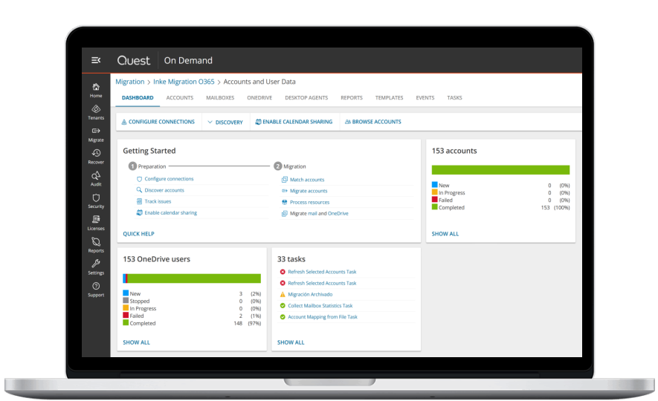658x401 pixels.
Task: Click Enable Calendar Sharing toolbar button
Action: pyautogui.click(x=293, y=122)
